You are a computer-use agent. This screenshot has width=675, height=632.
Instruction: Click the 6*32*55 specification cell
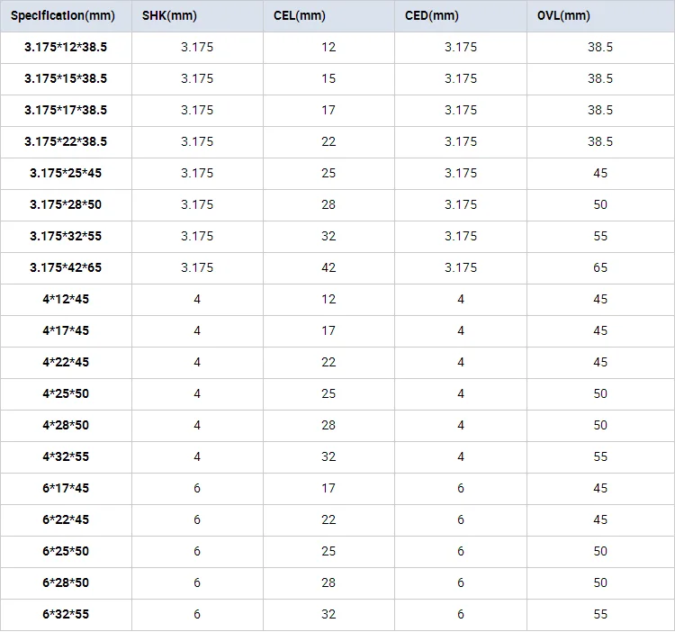(66, 614)
